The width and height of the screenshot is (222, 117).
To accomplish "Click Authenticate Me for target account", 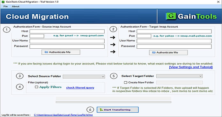I will pos(168,52).
